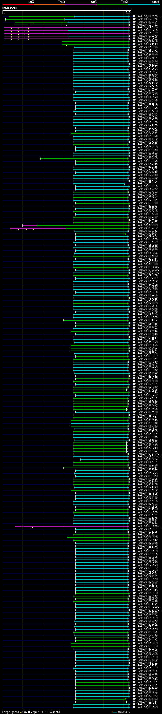Image resolution: width=162 pixels, height=714 pixels.
Task: Select hit UniRef100_Q9SZD6
Action: point(145,30)
